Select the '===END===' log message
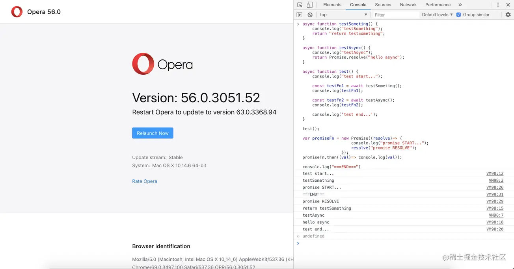This screenshot has width=514, height=269. (313, 194)
